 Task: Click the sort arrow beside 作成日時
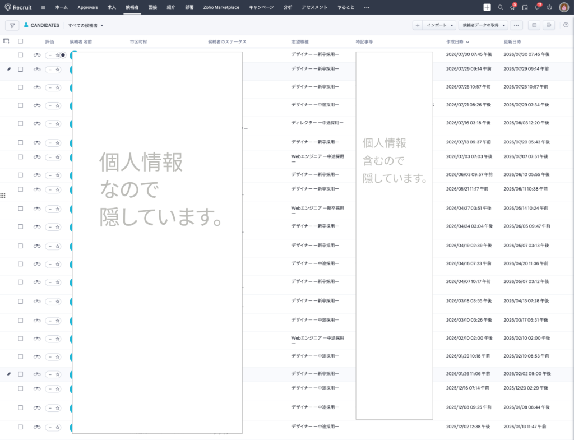[467, 42]
